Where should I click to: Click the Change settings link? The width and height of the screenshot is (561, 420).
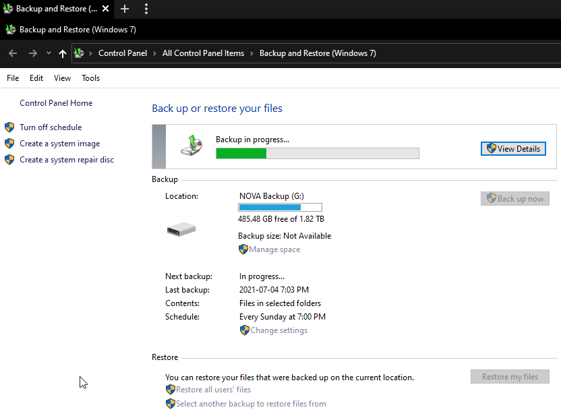[278, 330]
